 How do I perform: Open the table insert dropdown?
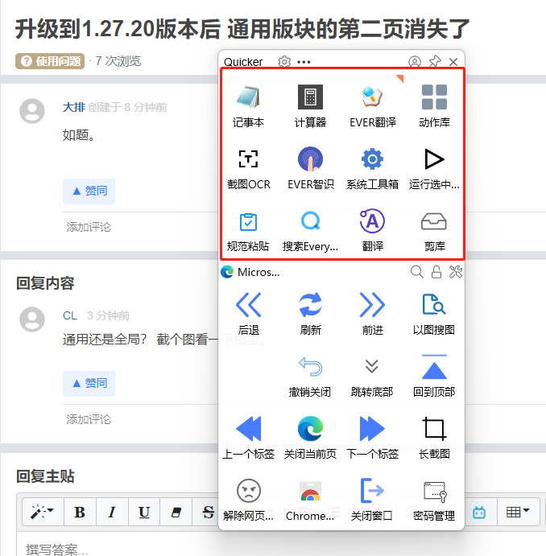point(518,512)
